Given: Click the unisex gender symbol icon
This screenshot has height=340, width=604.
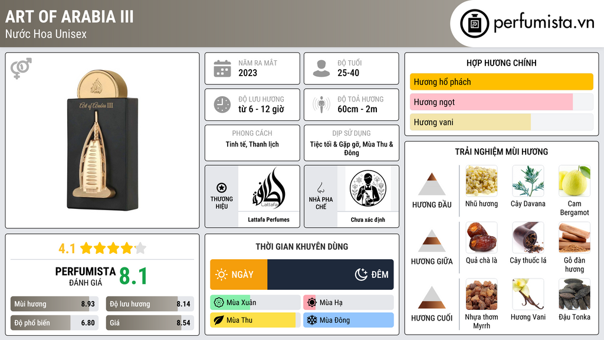Looking at the screenshot, I should tap(21, 68).
